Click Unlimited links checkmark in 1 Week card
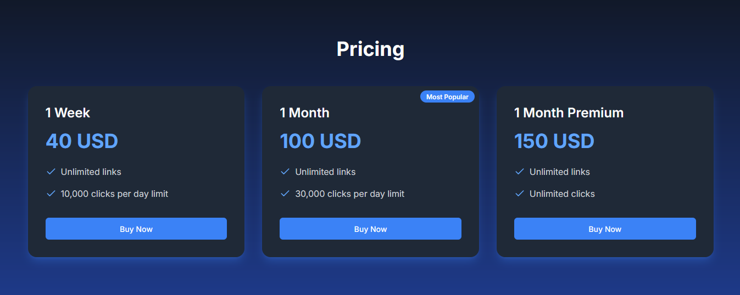The width and height of the screenshot is (740, 295). pyautogui.click(x=51, y=172)
